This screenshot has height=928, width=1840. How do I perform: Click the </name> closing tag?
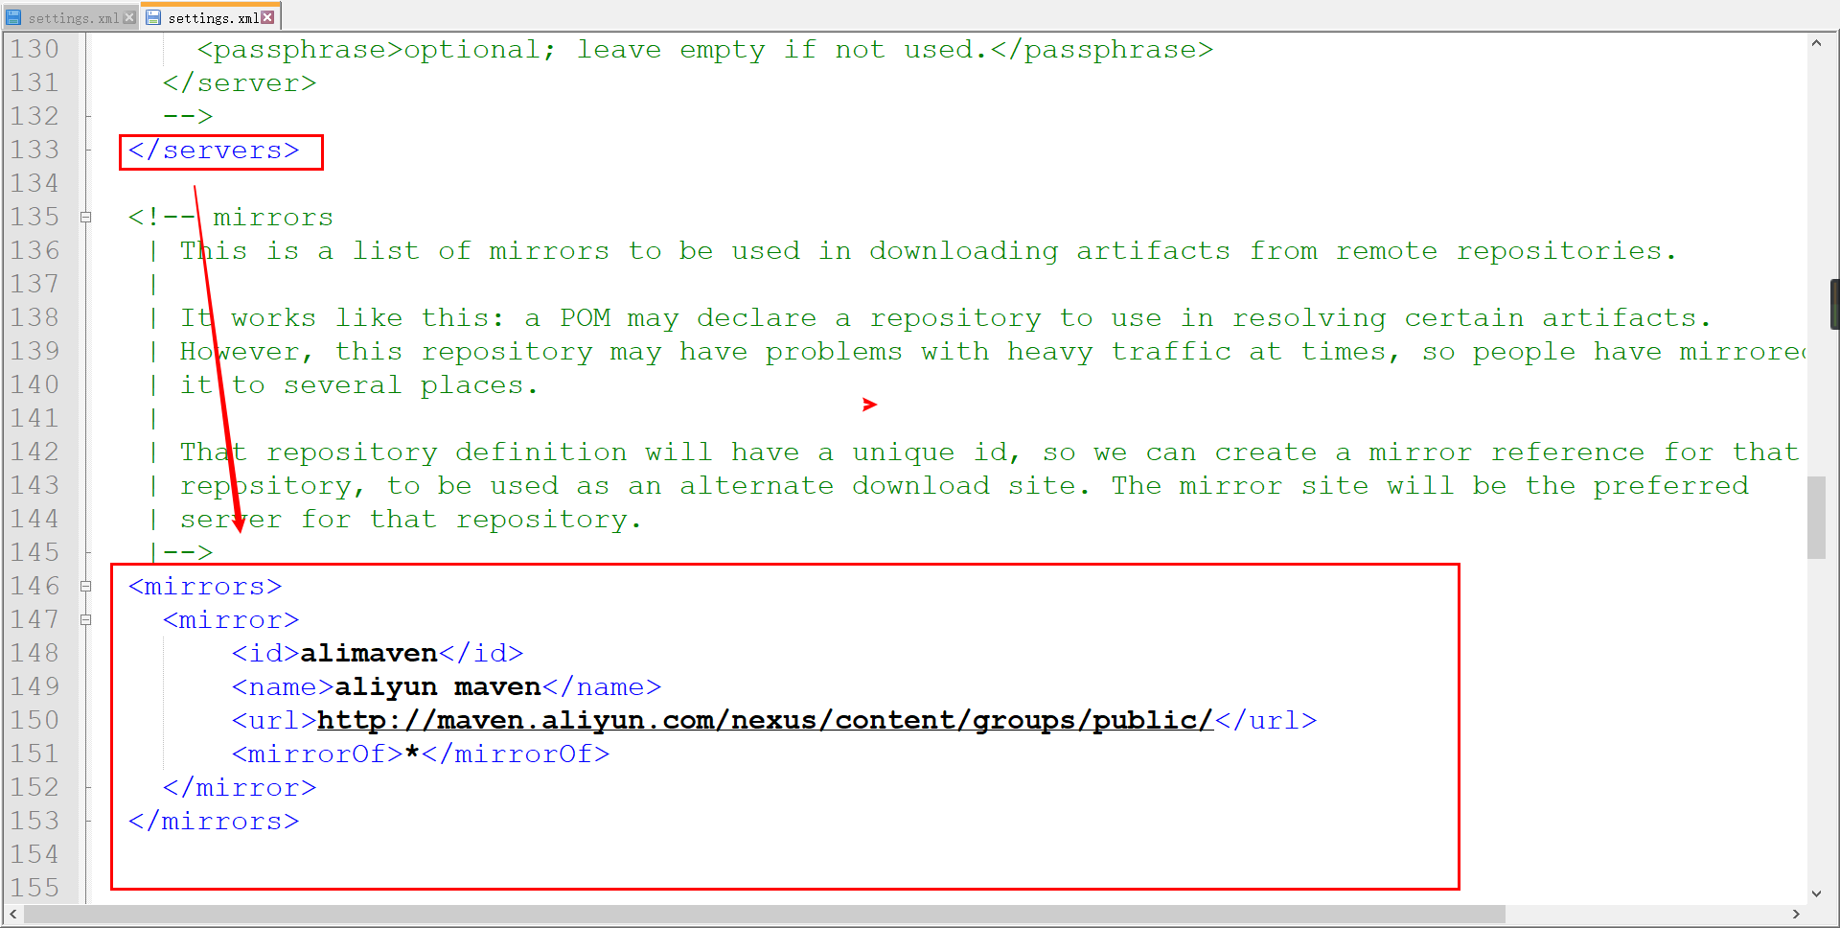coord(602,686)
